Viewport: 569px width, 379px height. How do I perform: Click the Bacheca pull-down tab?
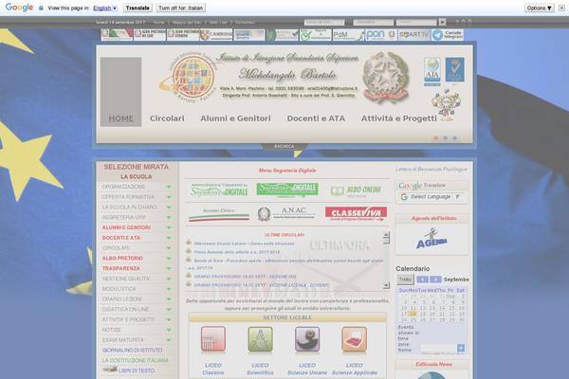pos(284,147)
